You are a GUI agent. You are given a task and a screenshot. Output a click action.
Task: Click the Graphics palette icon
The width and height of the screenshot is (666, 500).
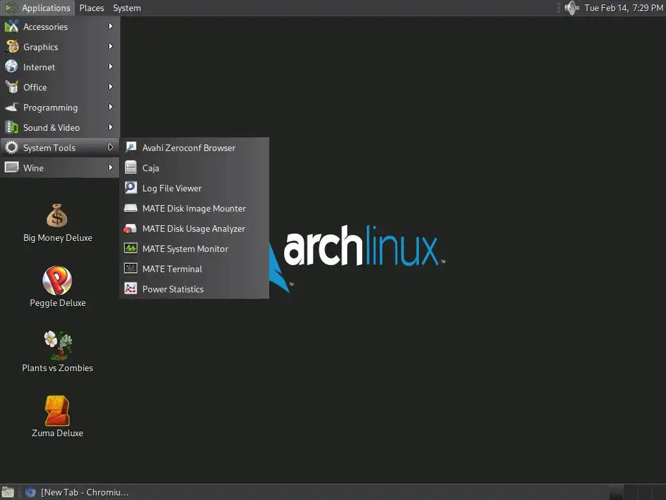tap(12, 47)
